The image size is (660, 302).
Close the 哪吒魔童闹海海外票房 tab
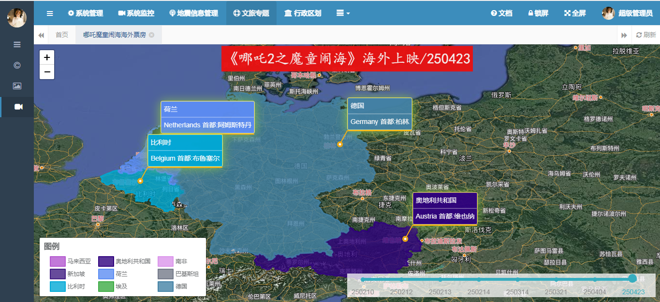coord(151,35)
